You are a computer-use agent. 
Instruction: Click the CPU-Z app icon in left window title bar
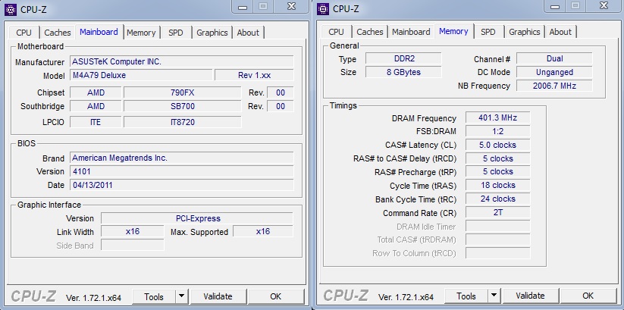(x=11, y=9)
